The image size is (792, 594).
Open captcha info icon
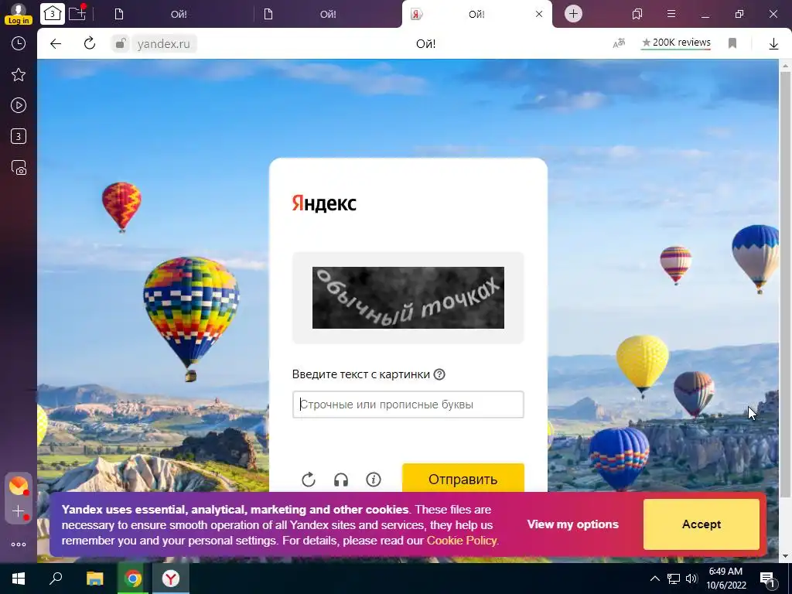point(374,480)
